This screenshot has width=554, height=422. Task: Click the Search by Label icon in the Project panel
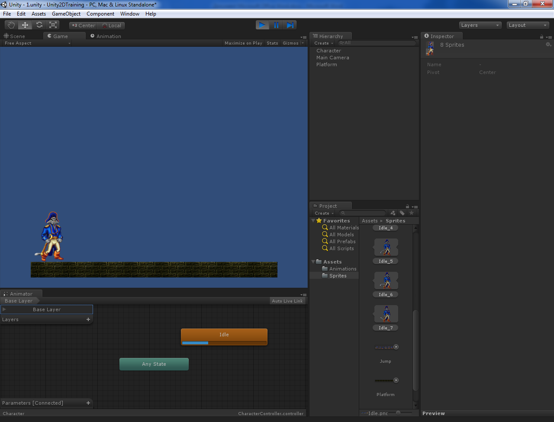(x=402, y=213)
